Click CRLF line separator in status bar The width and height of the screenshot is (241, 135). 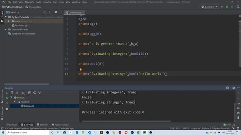(178, 128)
